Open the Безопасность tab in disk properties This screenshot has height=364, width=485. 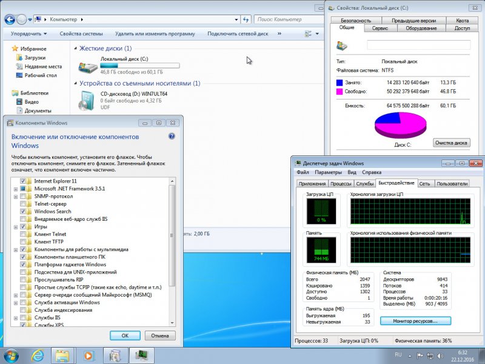(356, 21)
